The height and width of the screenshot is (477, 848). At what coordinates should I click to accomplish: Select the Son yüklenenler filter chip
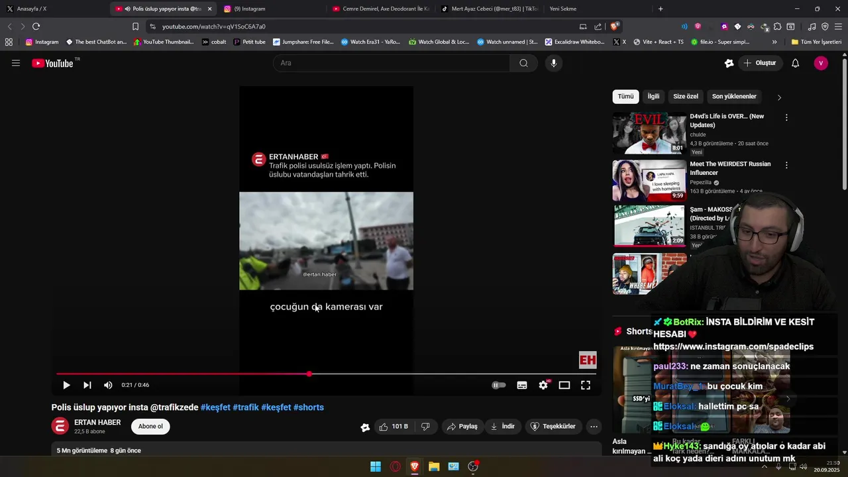coord(734,97)
